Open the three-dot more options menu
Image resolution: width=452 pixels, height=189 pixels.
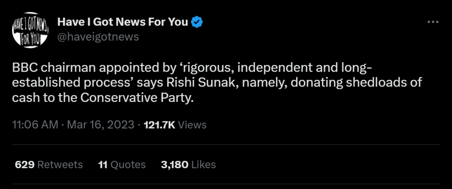[433, 22]
